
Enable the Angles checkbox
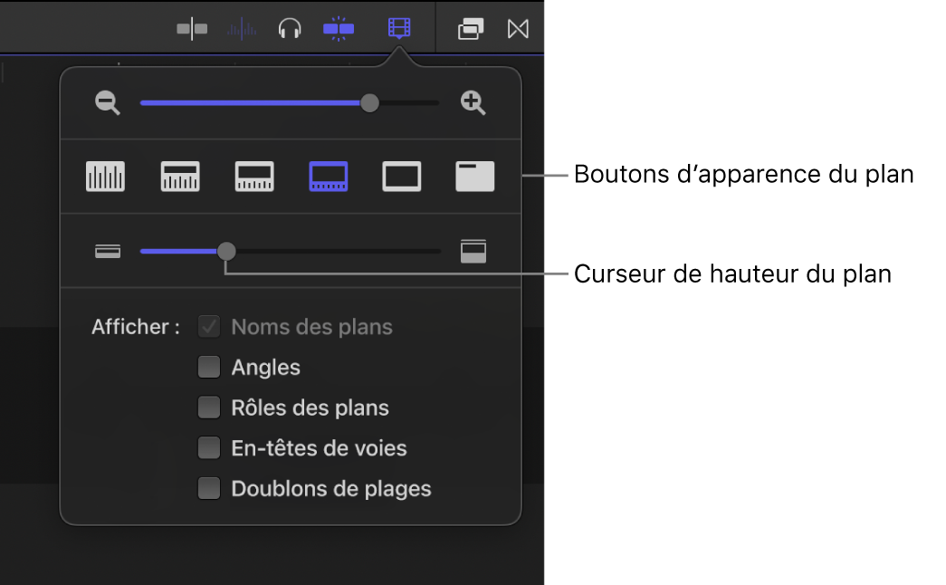208,367
